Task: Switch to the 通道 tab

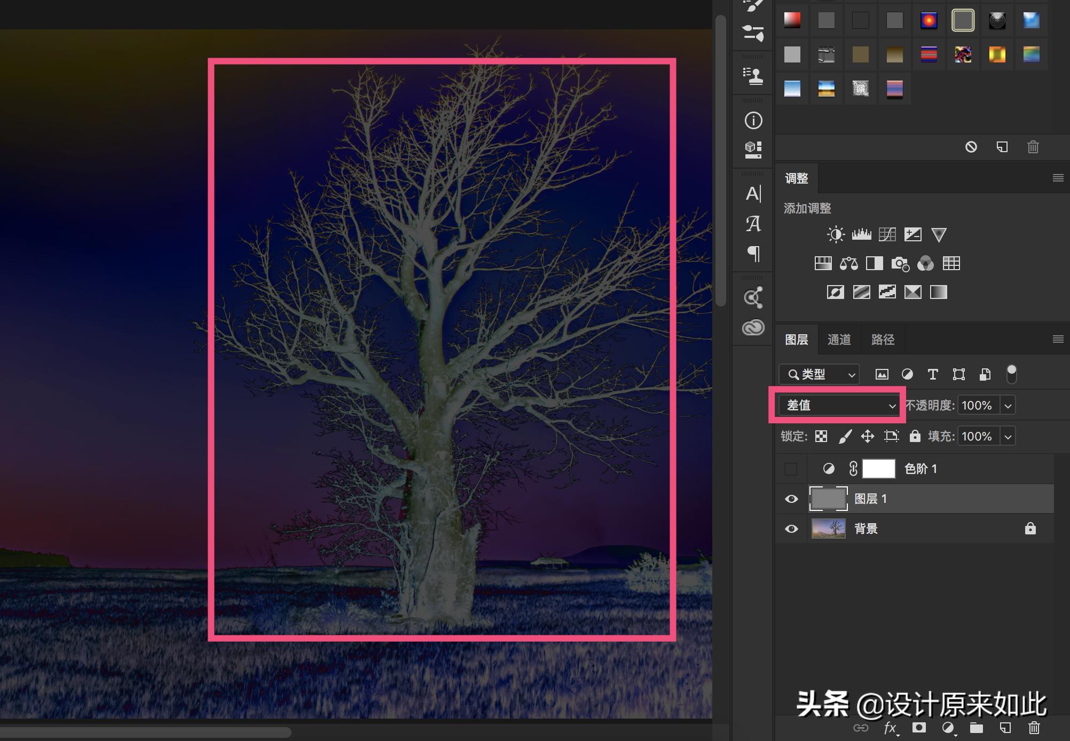Action: (x=839, y=340)
